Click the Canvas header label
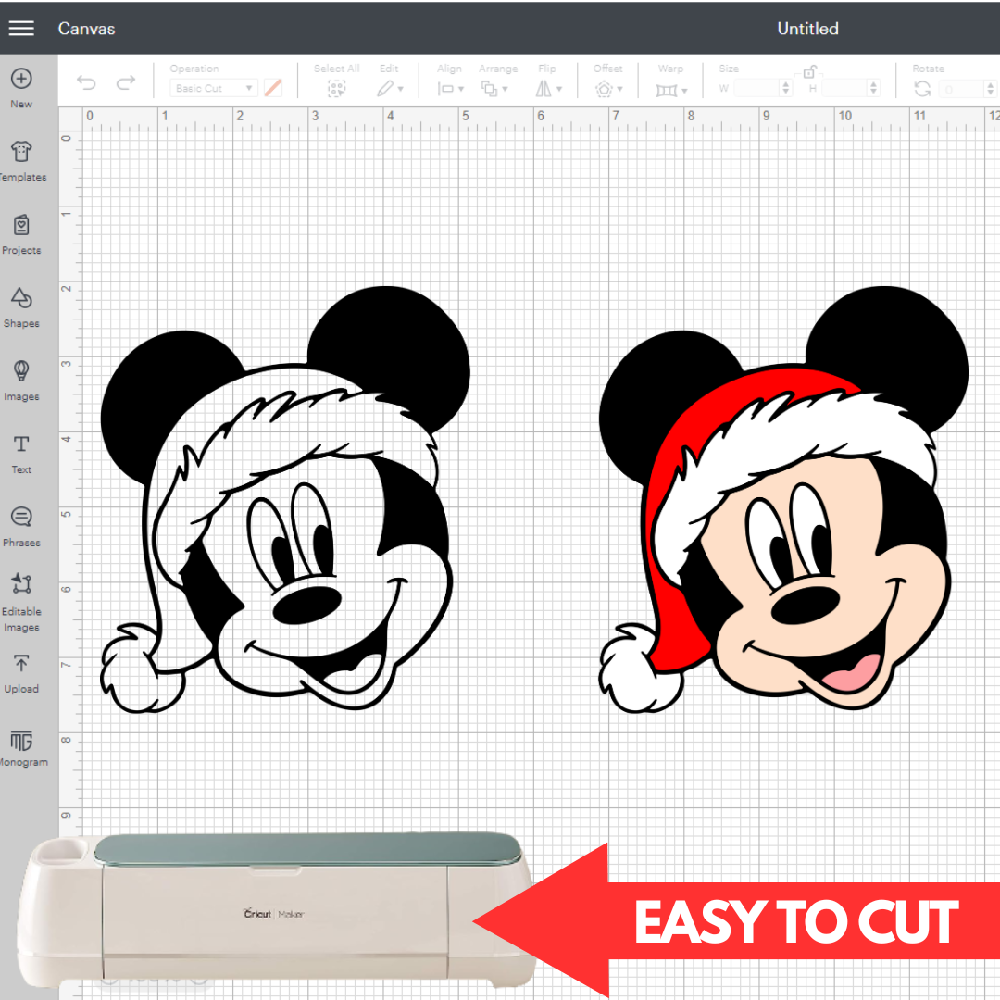The height and width of the screenshot is (1000, 1000). pyautogui.click(x=86, y=29)
